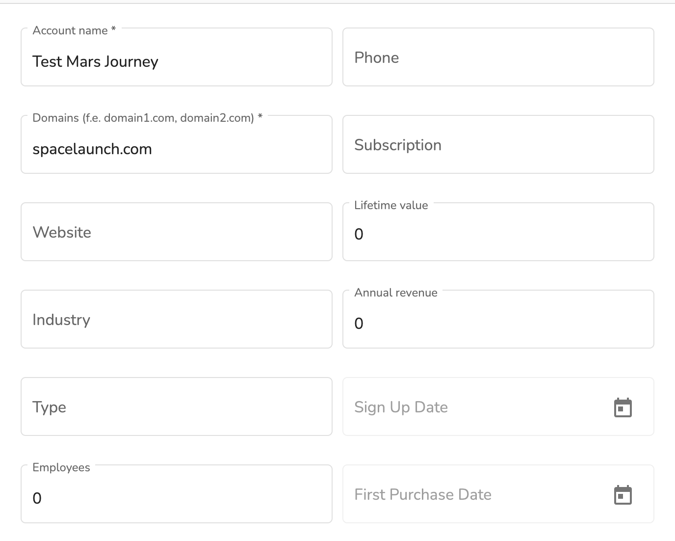Focus the Phone text field
675x541 pixels.
coord(498,57)
